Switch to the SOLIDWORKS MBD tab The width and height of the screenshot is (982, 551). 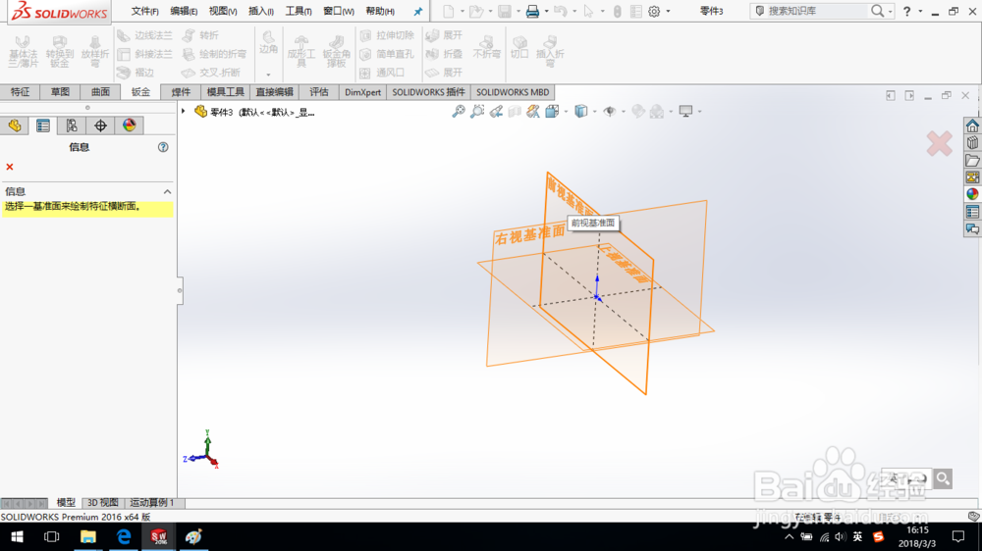point(513,92)
